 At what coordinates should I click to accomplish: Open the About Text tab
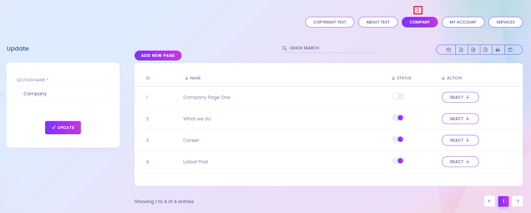point(378,22)
